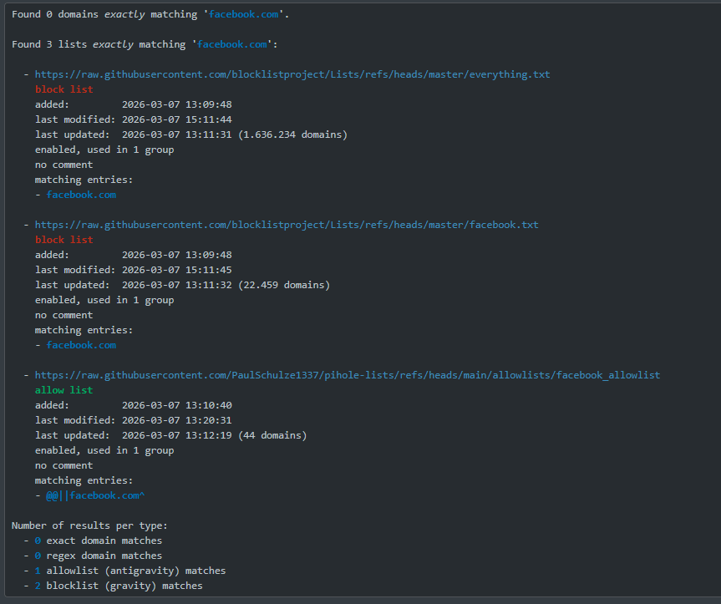721x604 pixels.
Task: Open the PaulSchulze1337 facebook_allowlist URL
Action: pos(347,375)
